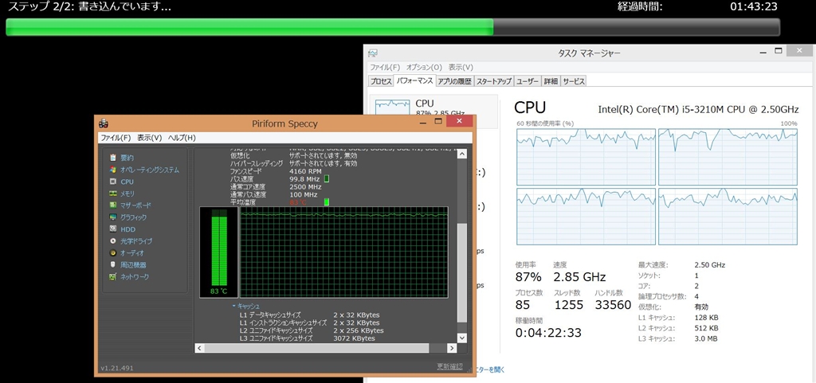The height and width of the screenshot is (383, 816).
Task: Open the 光学ドライブ optical drive icon
Action: pos(113,240)
